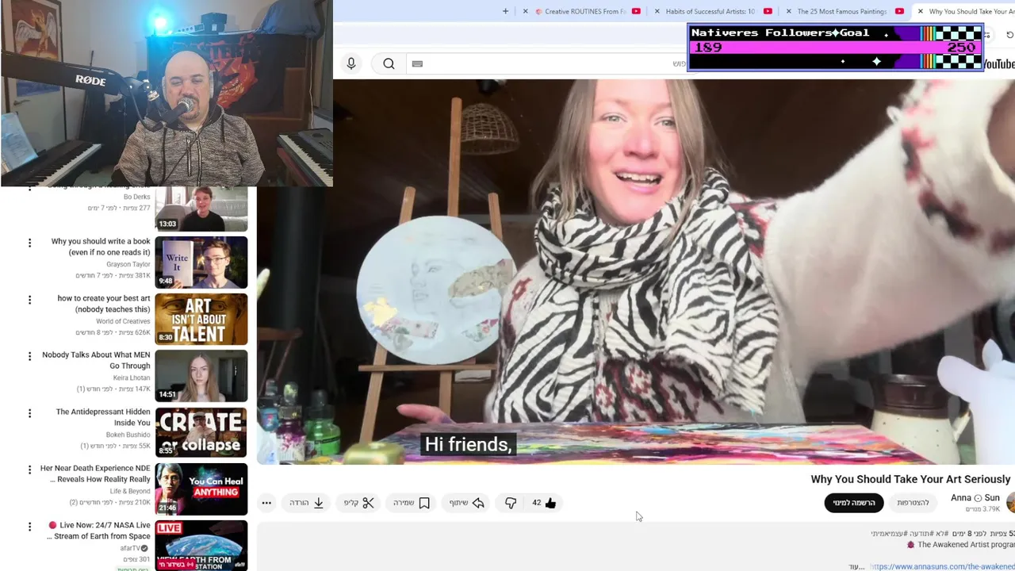Screen dimensions: 1015x571
Task: Click into the YouTube search field
Action: coord(547,63)
